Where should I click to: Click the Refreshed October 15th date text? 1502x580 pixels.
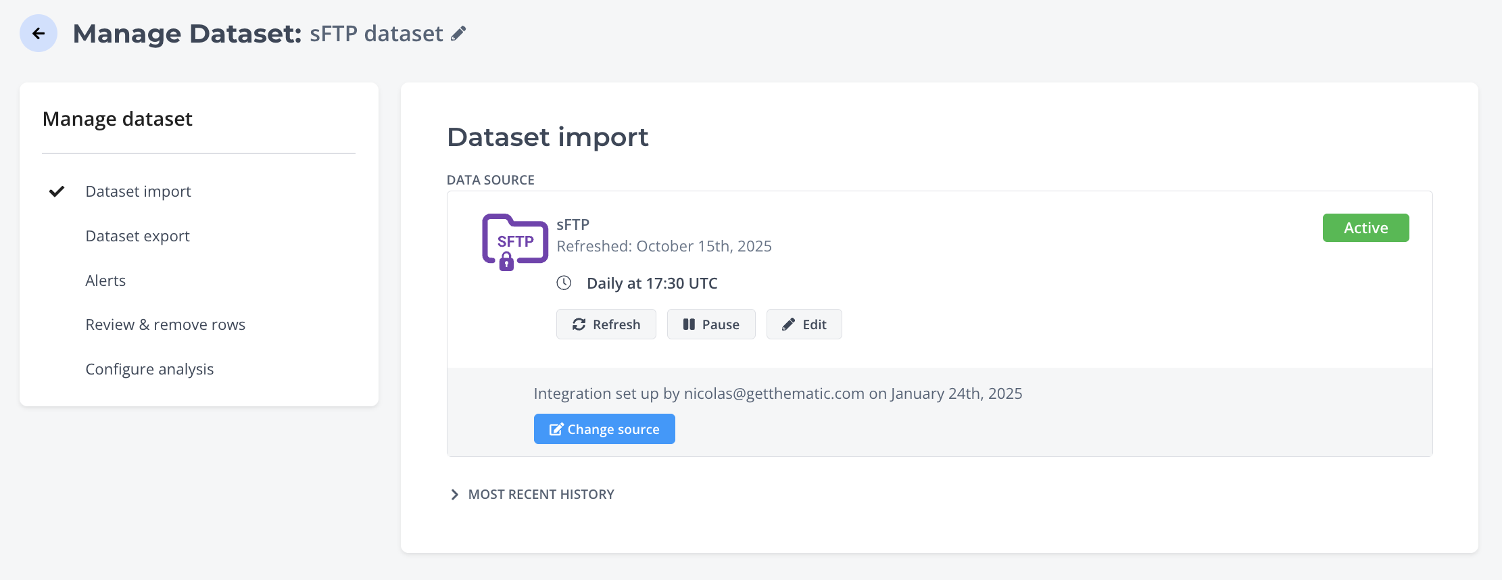click(664, 246)
